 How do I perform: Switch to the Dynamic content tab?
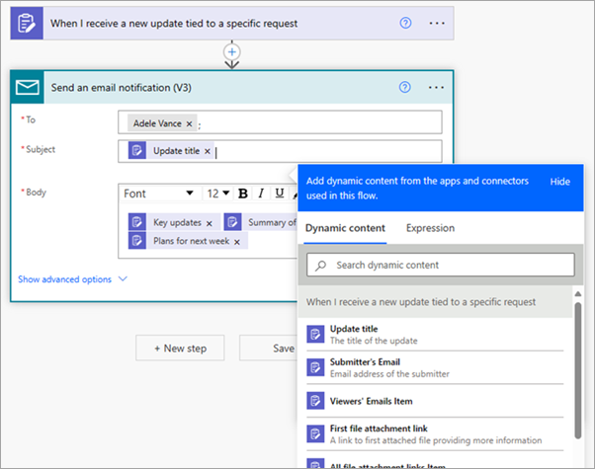pos(345,228)
